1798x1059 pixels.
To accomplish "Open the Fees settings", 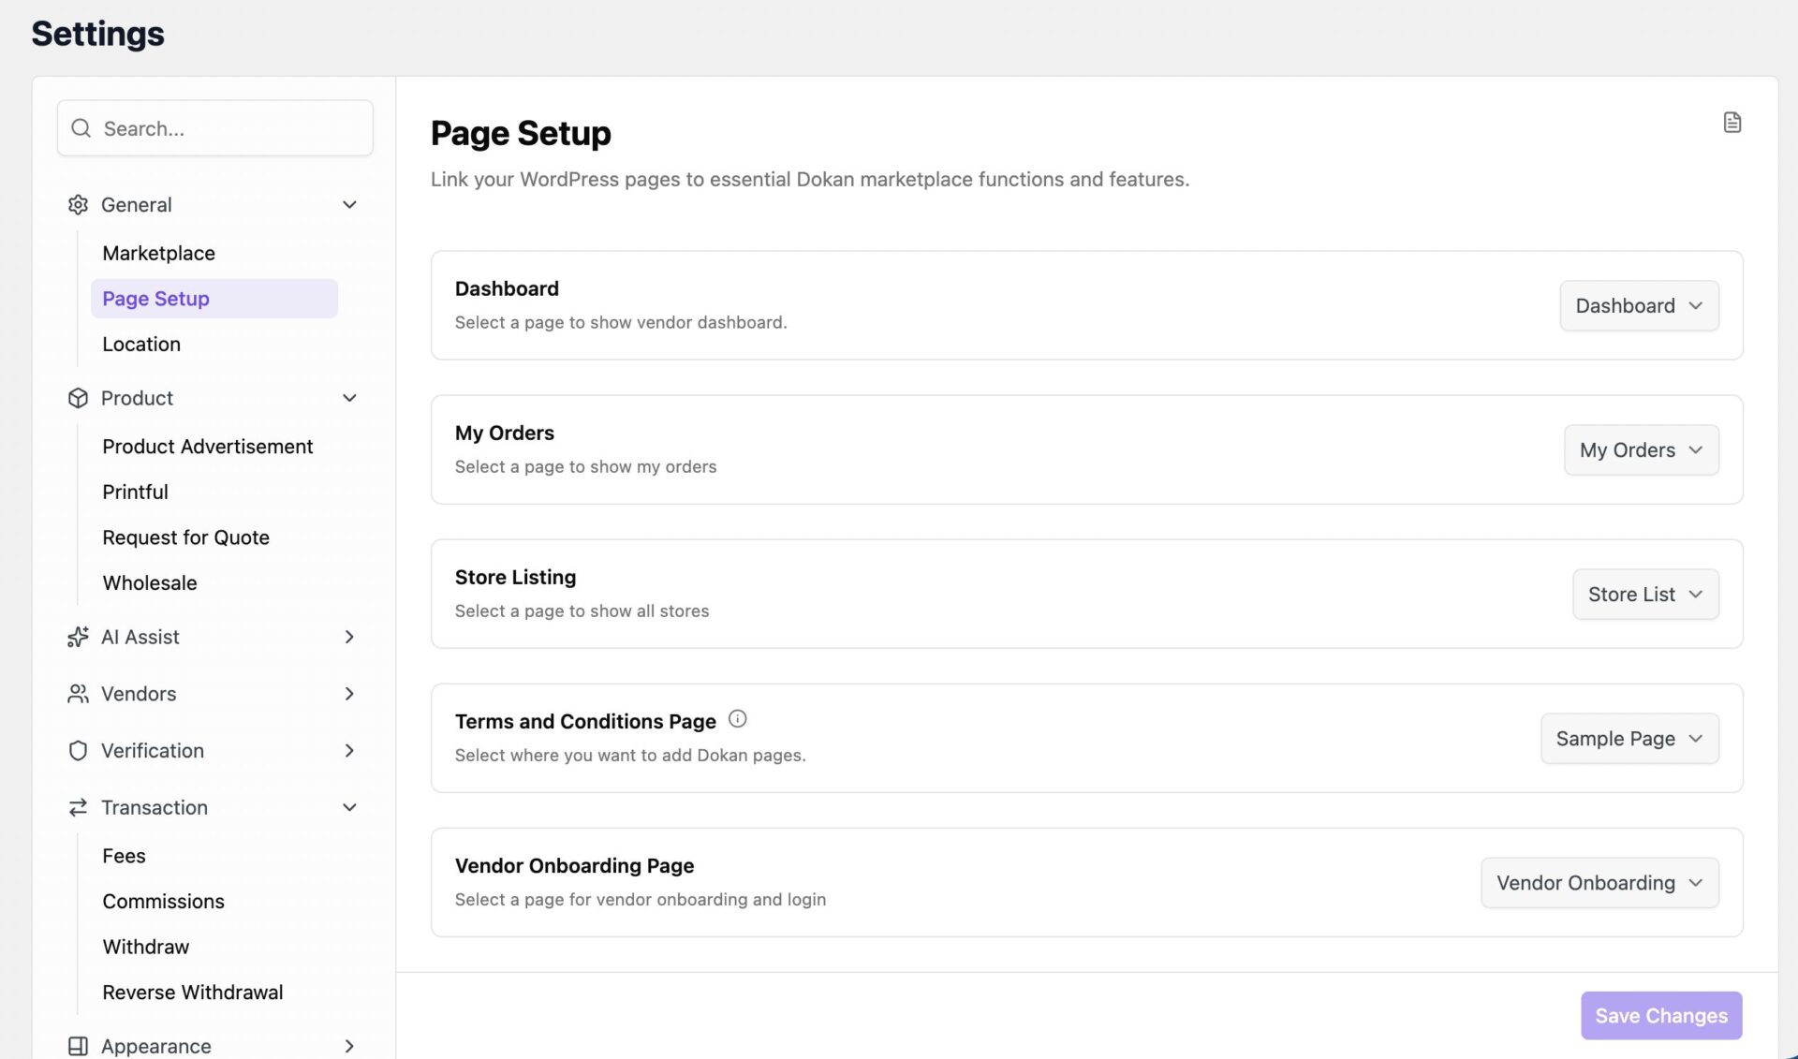I will 124,856.
